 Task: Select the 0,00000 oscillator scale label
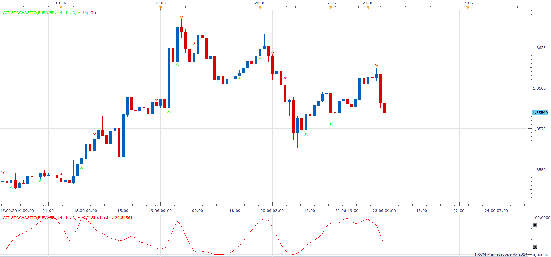pos(540,255)
